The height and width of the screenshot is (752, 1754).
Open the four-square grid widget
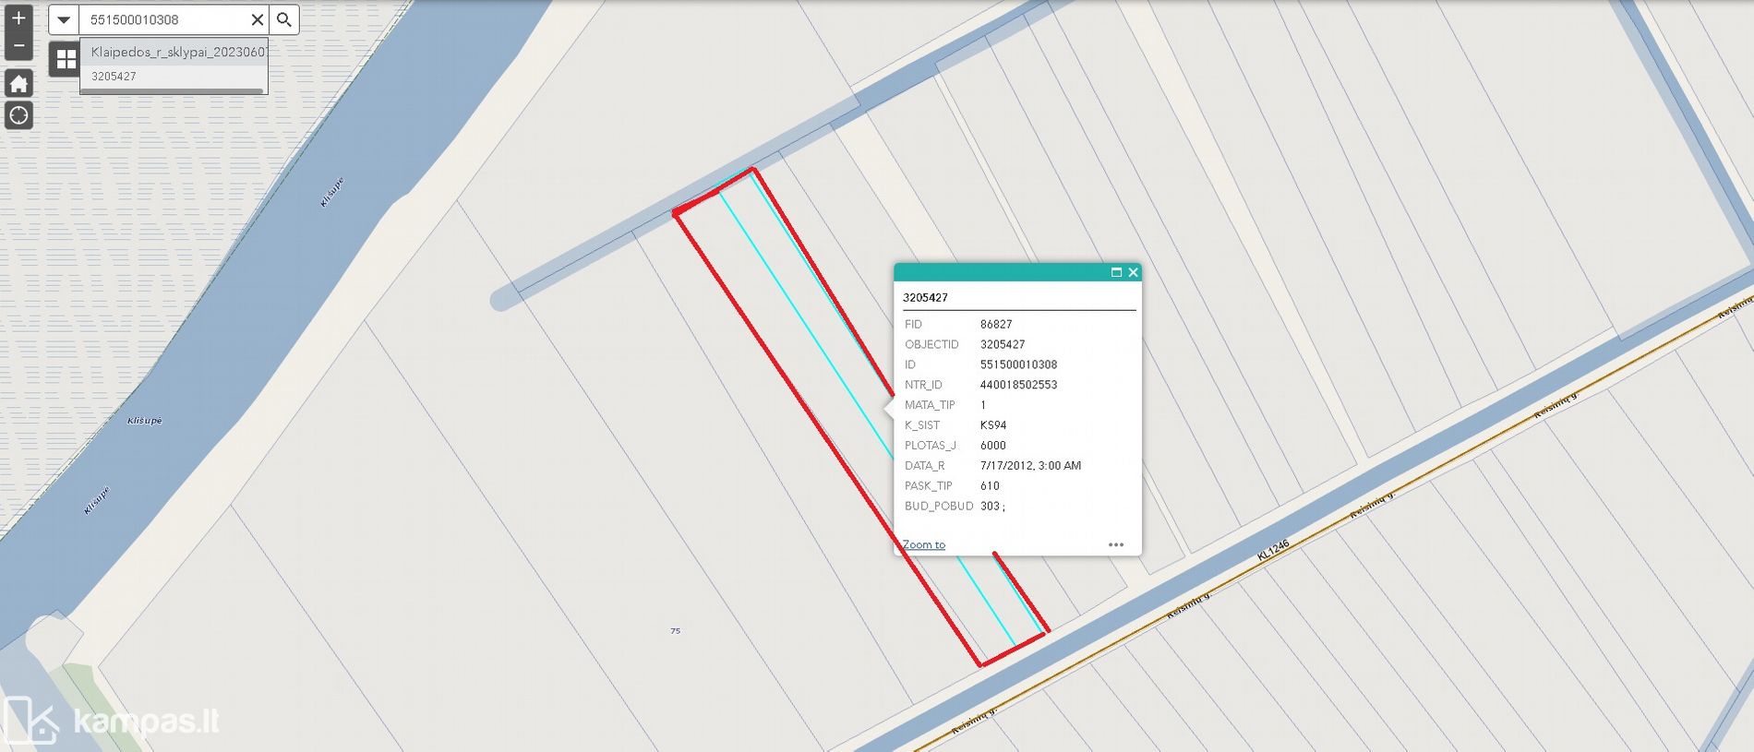coord(66,60)
